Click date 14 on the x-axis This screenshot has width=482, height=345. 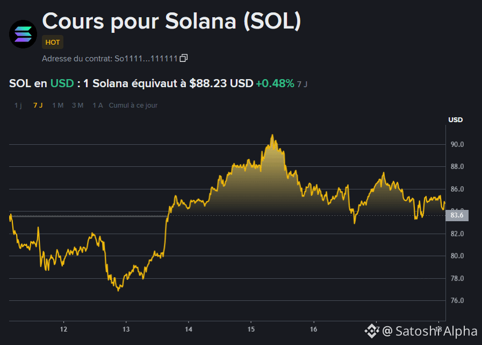point(189,329)
